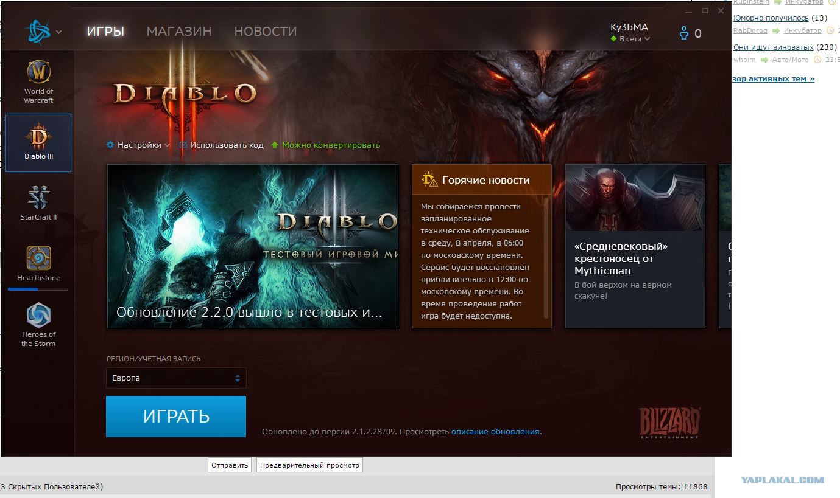
Task: Switch to the ИГРЫ tab
Action: tap(105, 31)
